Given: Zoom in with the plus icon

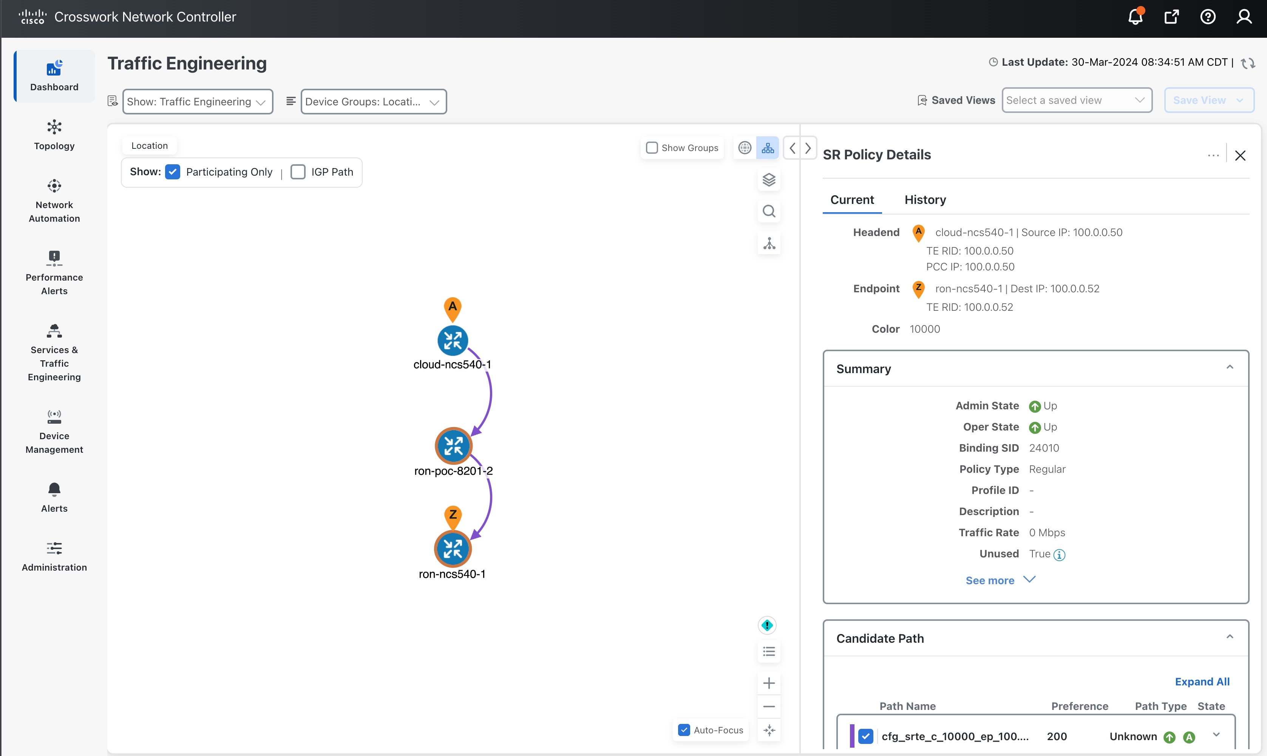Looking at the screenshot, I should [x=769, y=683].
